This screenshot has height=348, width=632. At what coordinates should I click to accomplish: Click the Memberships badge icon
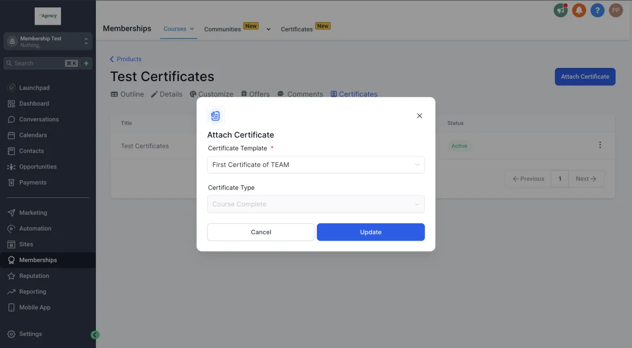pyautogui.click(x=11, y=260)
